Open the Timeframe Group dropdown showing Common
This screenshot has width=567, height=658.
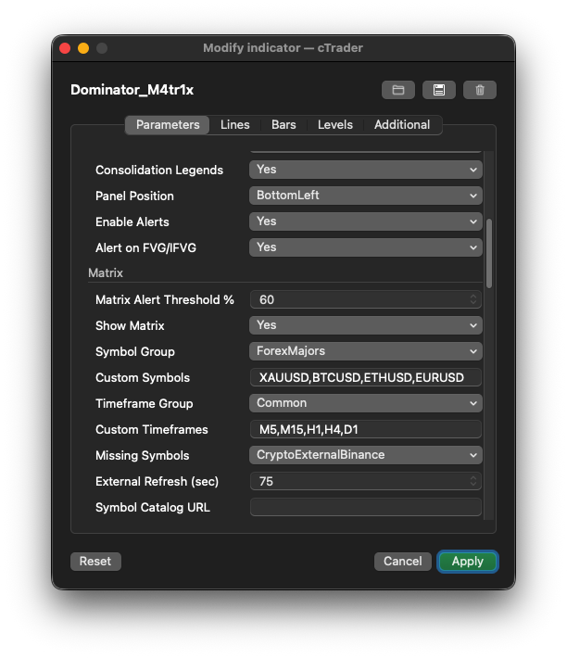tap(366, 403)
